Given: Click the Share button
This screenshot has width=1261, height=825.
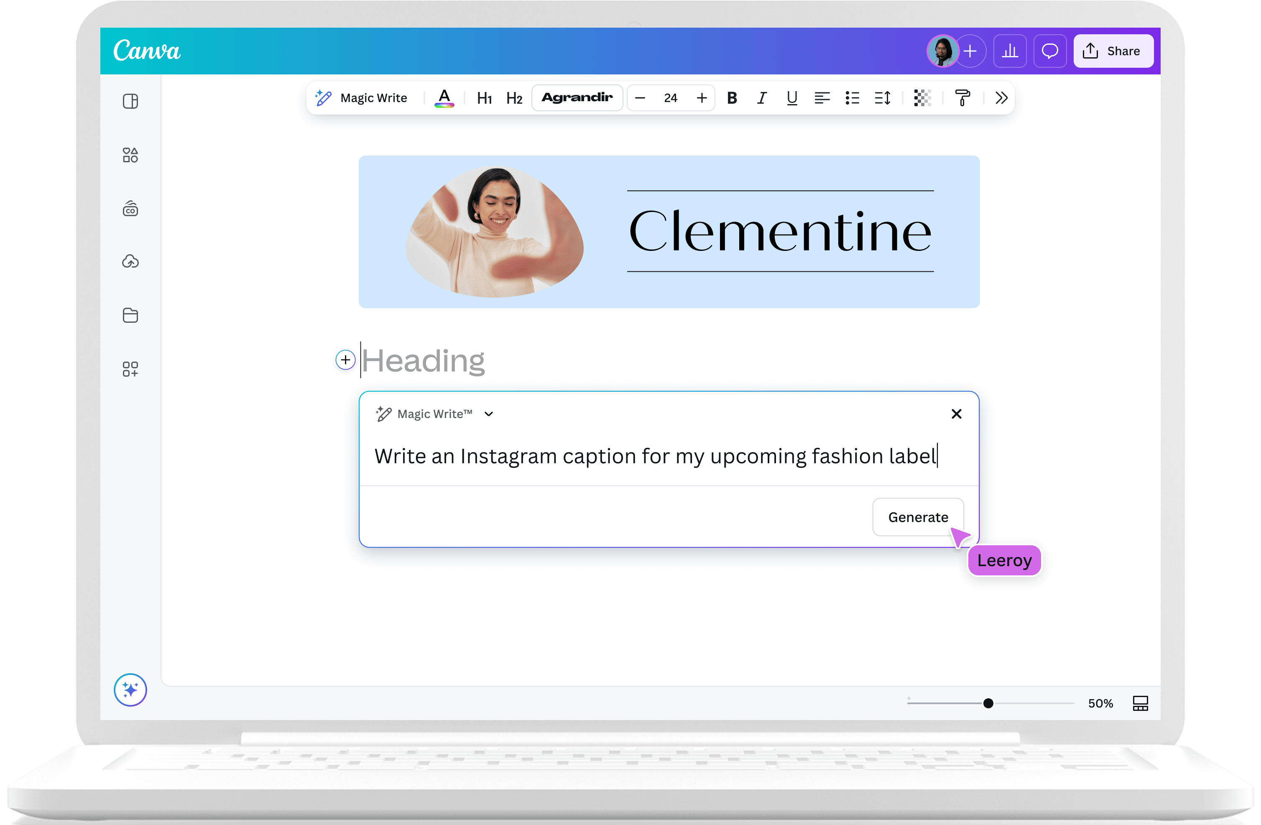Looking at the screenshot, I should pos(1113,51).
